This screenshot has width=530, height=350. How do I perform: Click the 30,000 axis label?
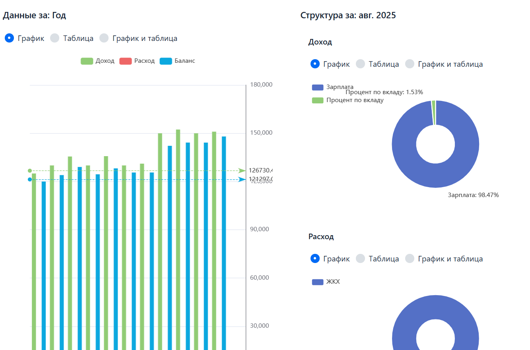coord(260,326)
